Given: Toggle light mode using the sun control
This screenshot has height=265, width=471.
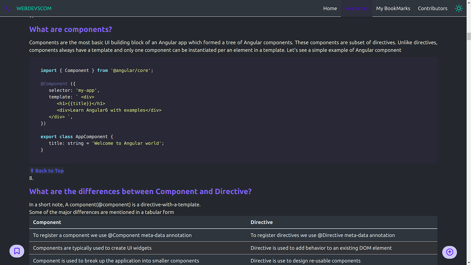Looking at the screenshot, I should point(459,8).
